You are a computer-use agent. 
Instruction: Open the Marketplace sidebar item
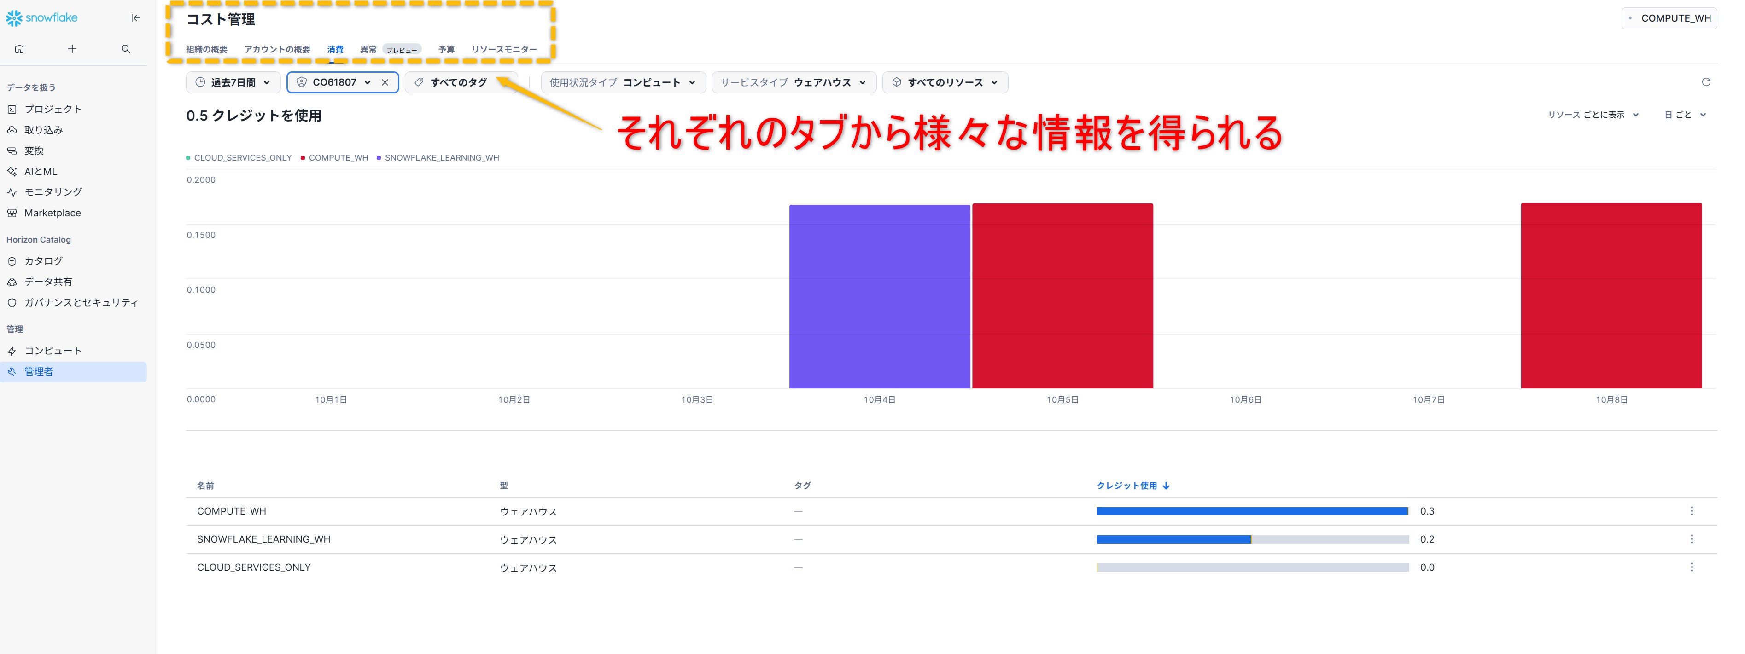[52, 213]
